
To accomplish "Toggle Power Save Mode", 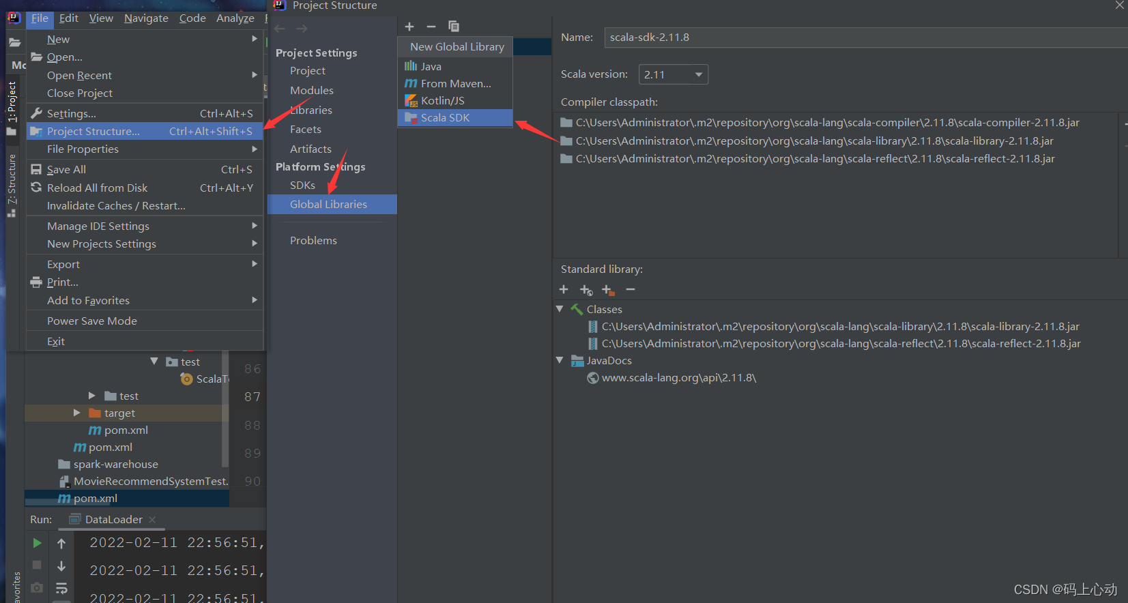I will click(145, 321).
